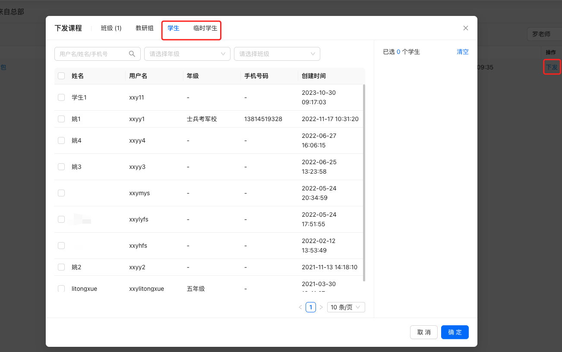Viewport: 562px width, 352px height.
Task: Select the checkbox for 姚2
Action: pos(61,267)
